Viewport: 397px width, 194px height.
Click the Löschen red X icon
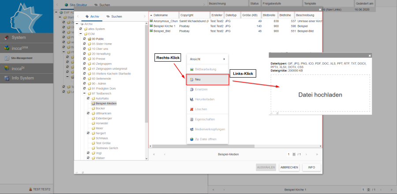191,109
